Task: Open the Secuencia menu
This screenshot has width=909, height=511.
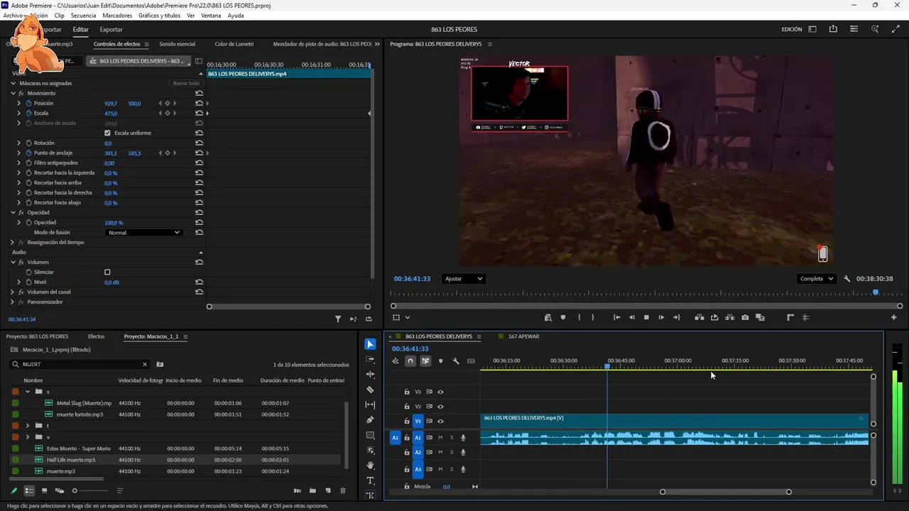Action: [x=82, y=16]
